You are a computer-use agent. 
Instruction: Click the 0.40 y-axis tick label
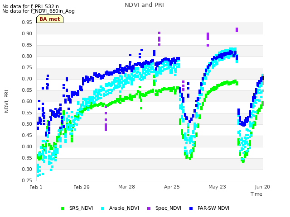point(27,146)
